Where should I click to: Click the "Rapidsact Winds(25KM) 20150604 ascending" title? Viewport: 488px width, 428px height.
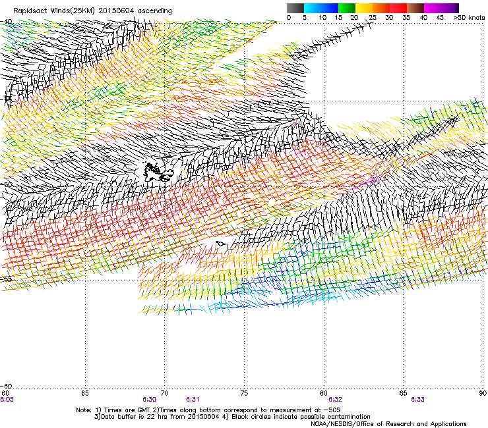tap(92, 11)
